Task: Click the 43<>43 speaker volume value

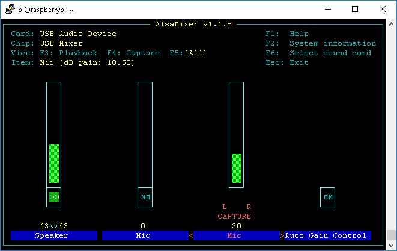Action: 54,226
